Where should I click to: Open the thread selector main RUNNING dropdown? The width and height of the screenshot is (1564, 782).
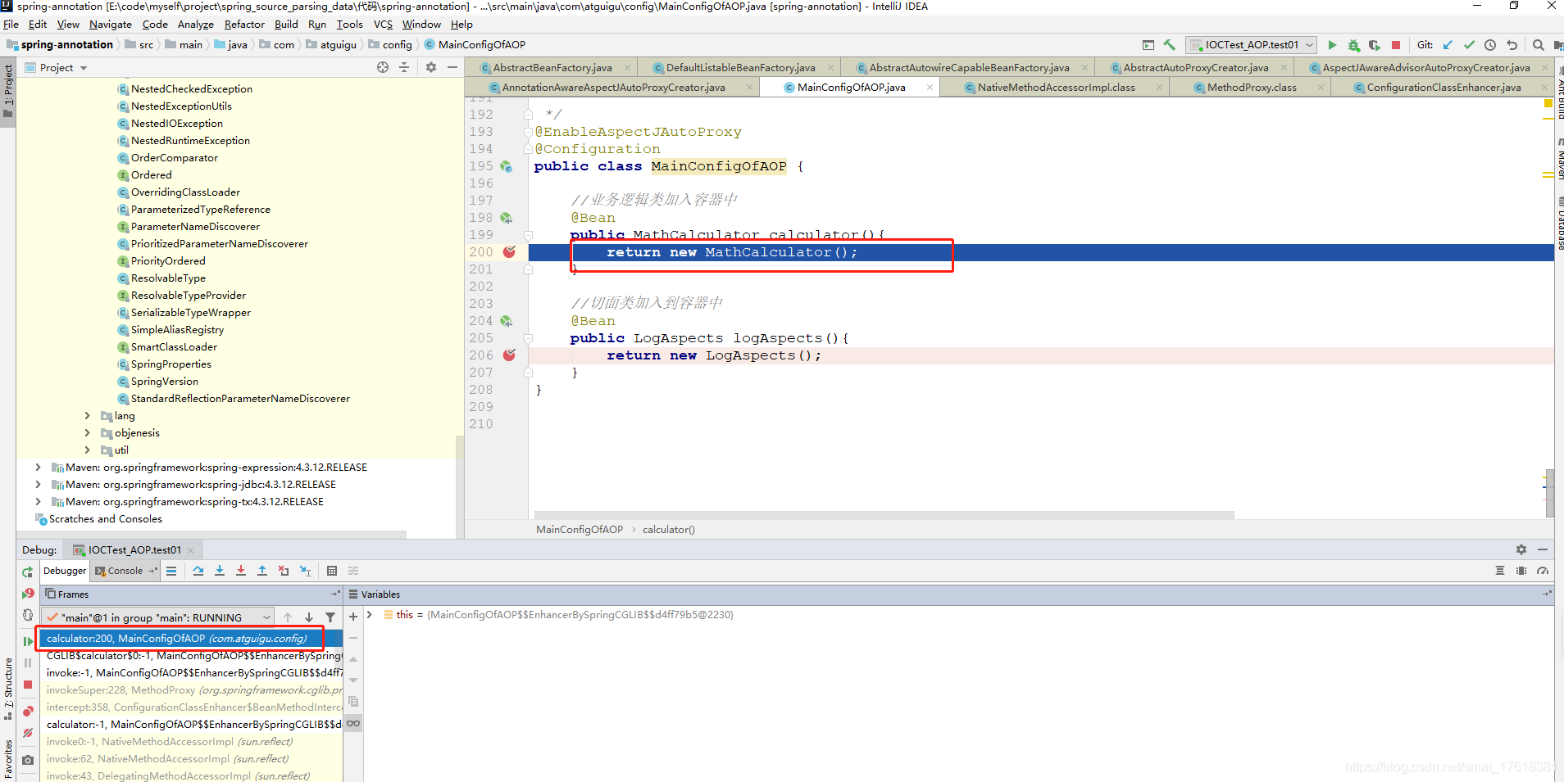point(158,617)
